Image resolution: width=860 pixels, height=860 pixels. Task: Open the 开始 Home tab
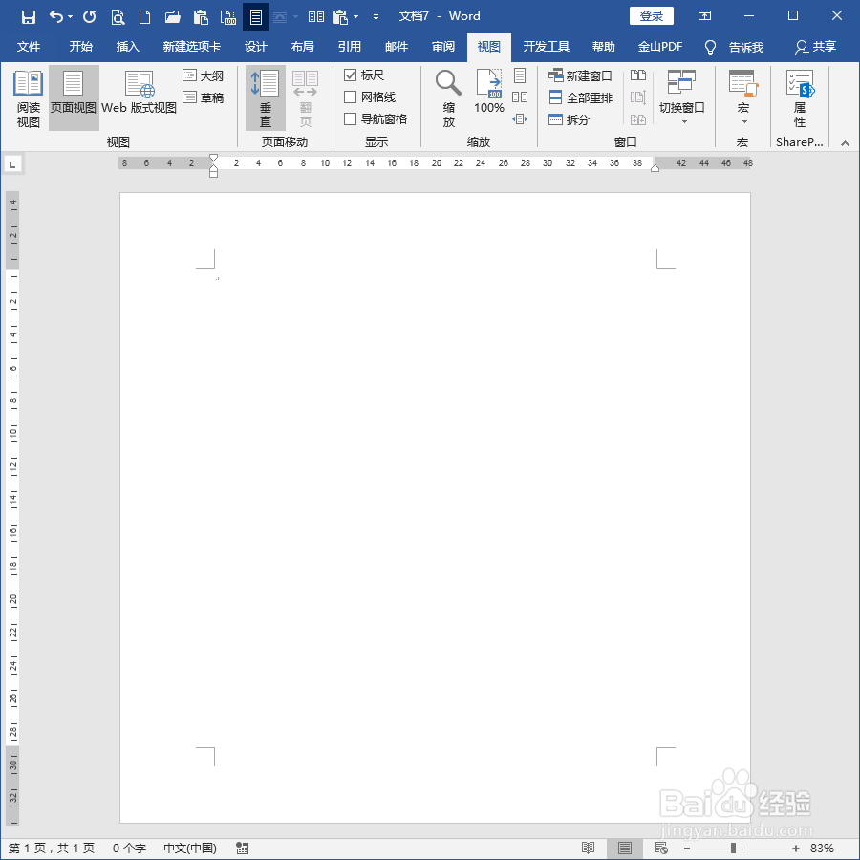tap(80, 47)
